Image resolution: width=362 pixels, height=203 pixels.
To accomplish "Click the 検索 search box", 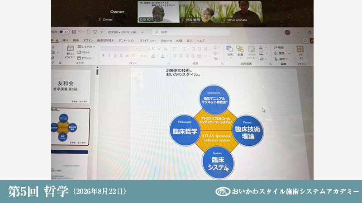I will point(191,32).
